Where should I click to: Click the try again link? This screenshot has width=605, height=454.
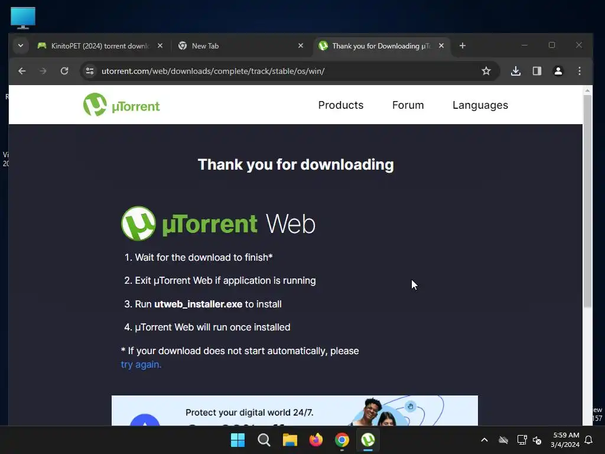(141, 364)
